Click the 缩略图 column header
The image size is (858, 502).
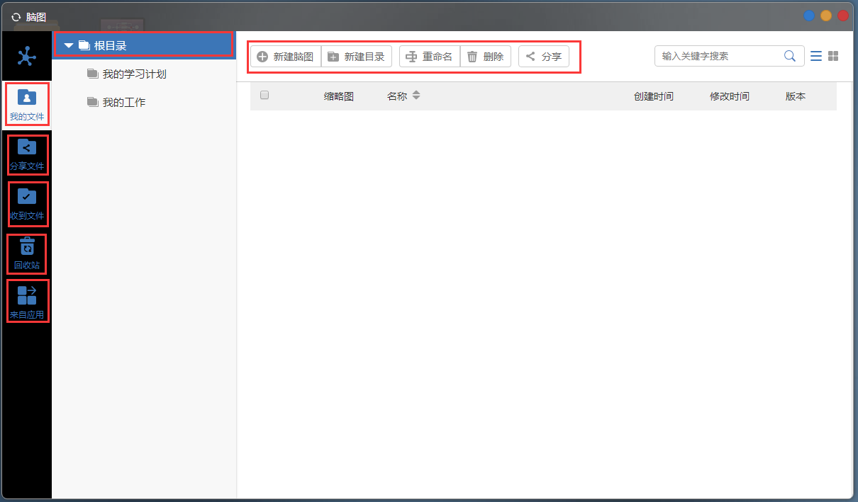coord(339,96)
